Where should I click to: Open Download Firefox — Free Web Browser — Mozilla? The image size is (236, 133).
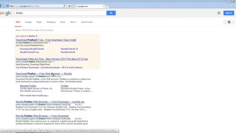click(44, 74)
